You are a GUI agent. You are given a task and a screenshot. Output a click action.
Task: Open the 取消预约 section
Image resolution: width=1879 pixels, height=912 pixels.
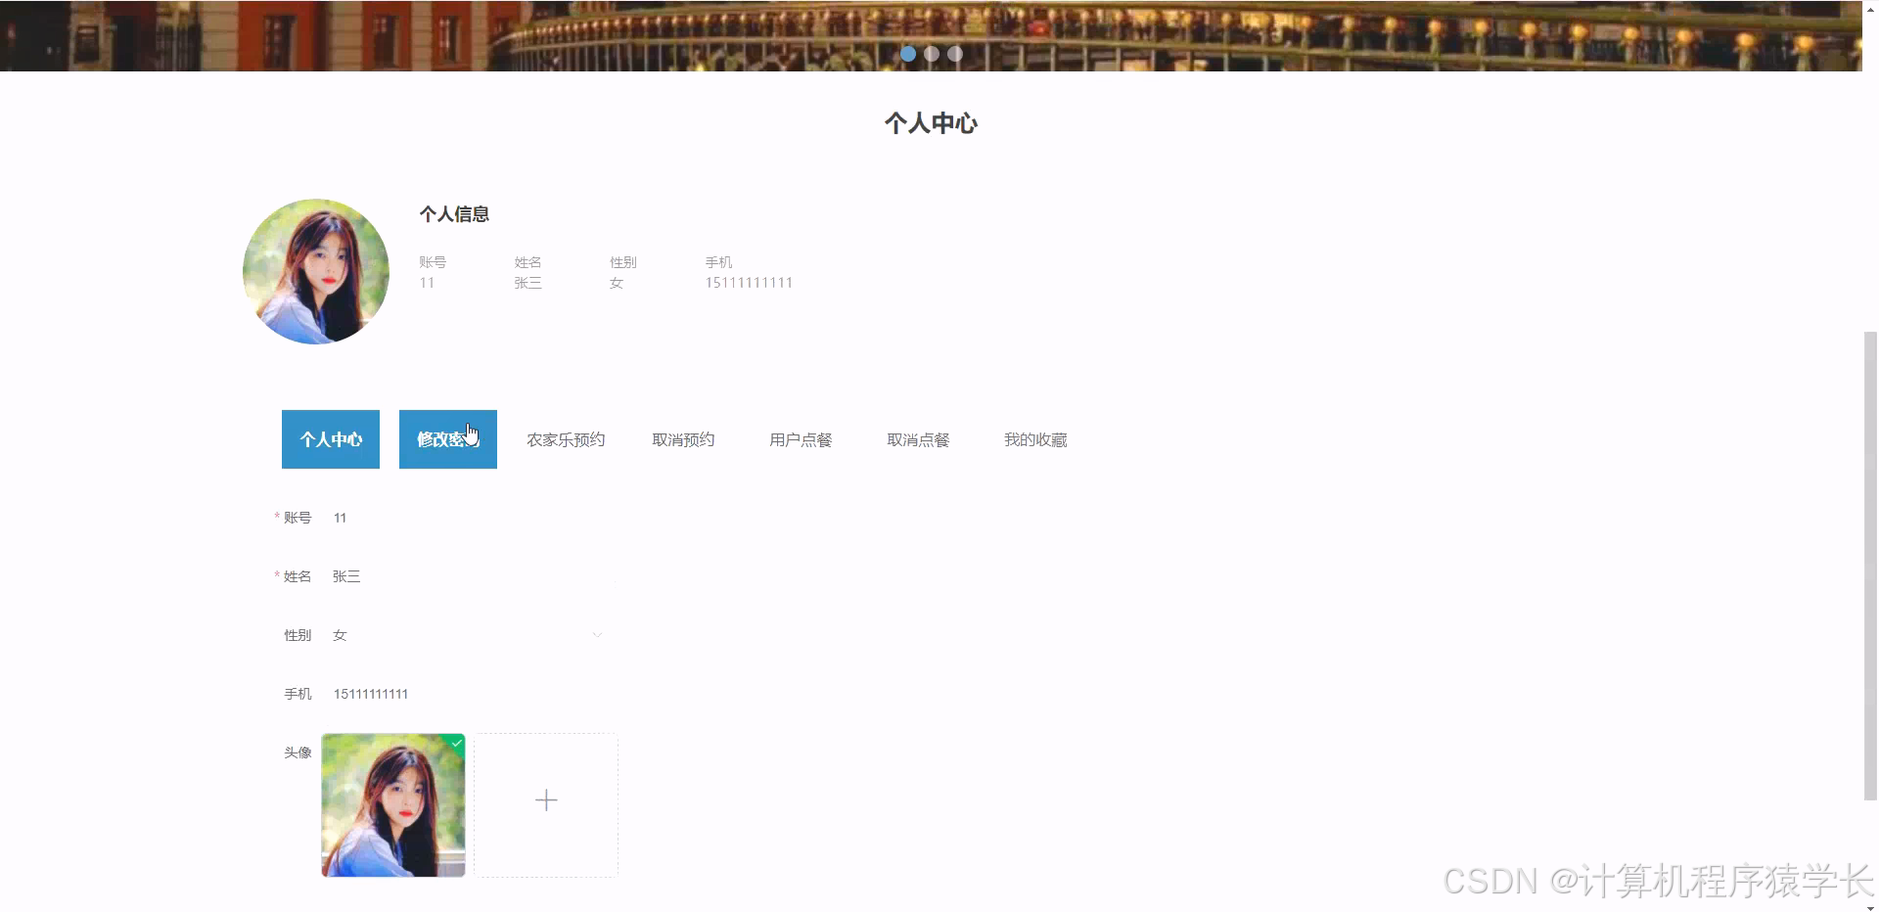pyautogui.click(x=683, y=439)
